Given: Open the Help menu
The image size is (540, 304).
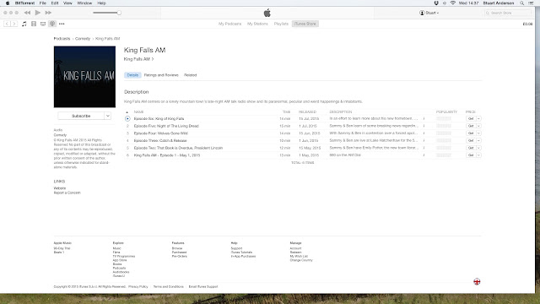Looking at the screenshot, I should click(101, 3).
